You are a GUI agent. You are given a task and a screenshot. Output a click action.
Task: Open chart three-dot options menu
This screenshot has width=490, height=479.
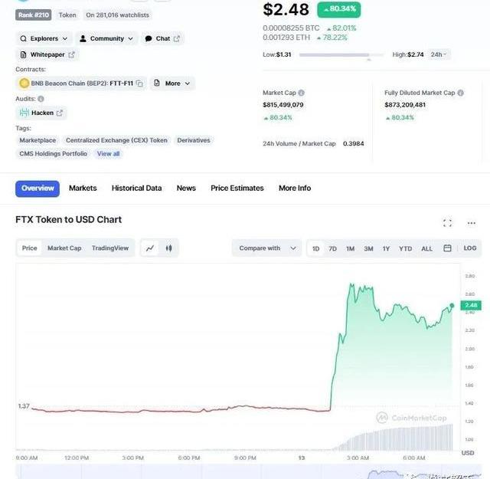point(472,223)
